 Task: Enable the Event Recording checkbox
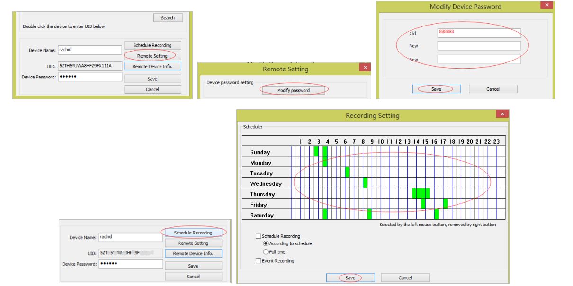(258, 260)
